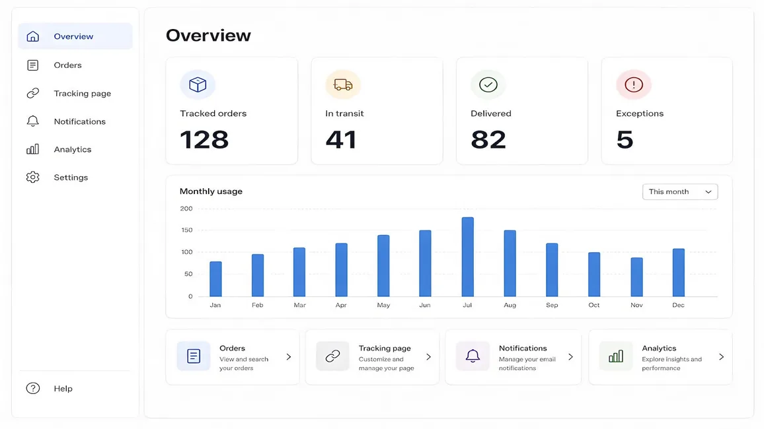Screen dimensions: 764x429
Task: Click the Help question mark icon
Action: tap(32, 388)
